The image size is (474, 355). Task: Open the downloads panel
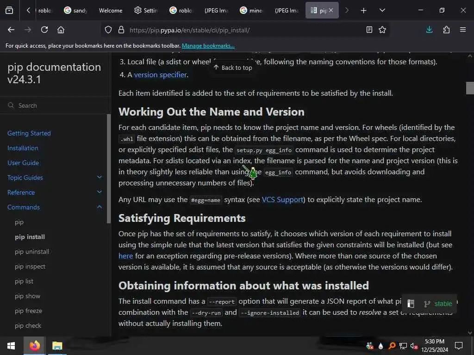click(x=429, y=30)
